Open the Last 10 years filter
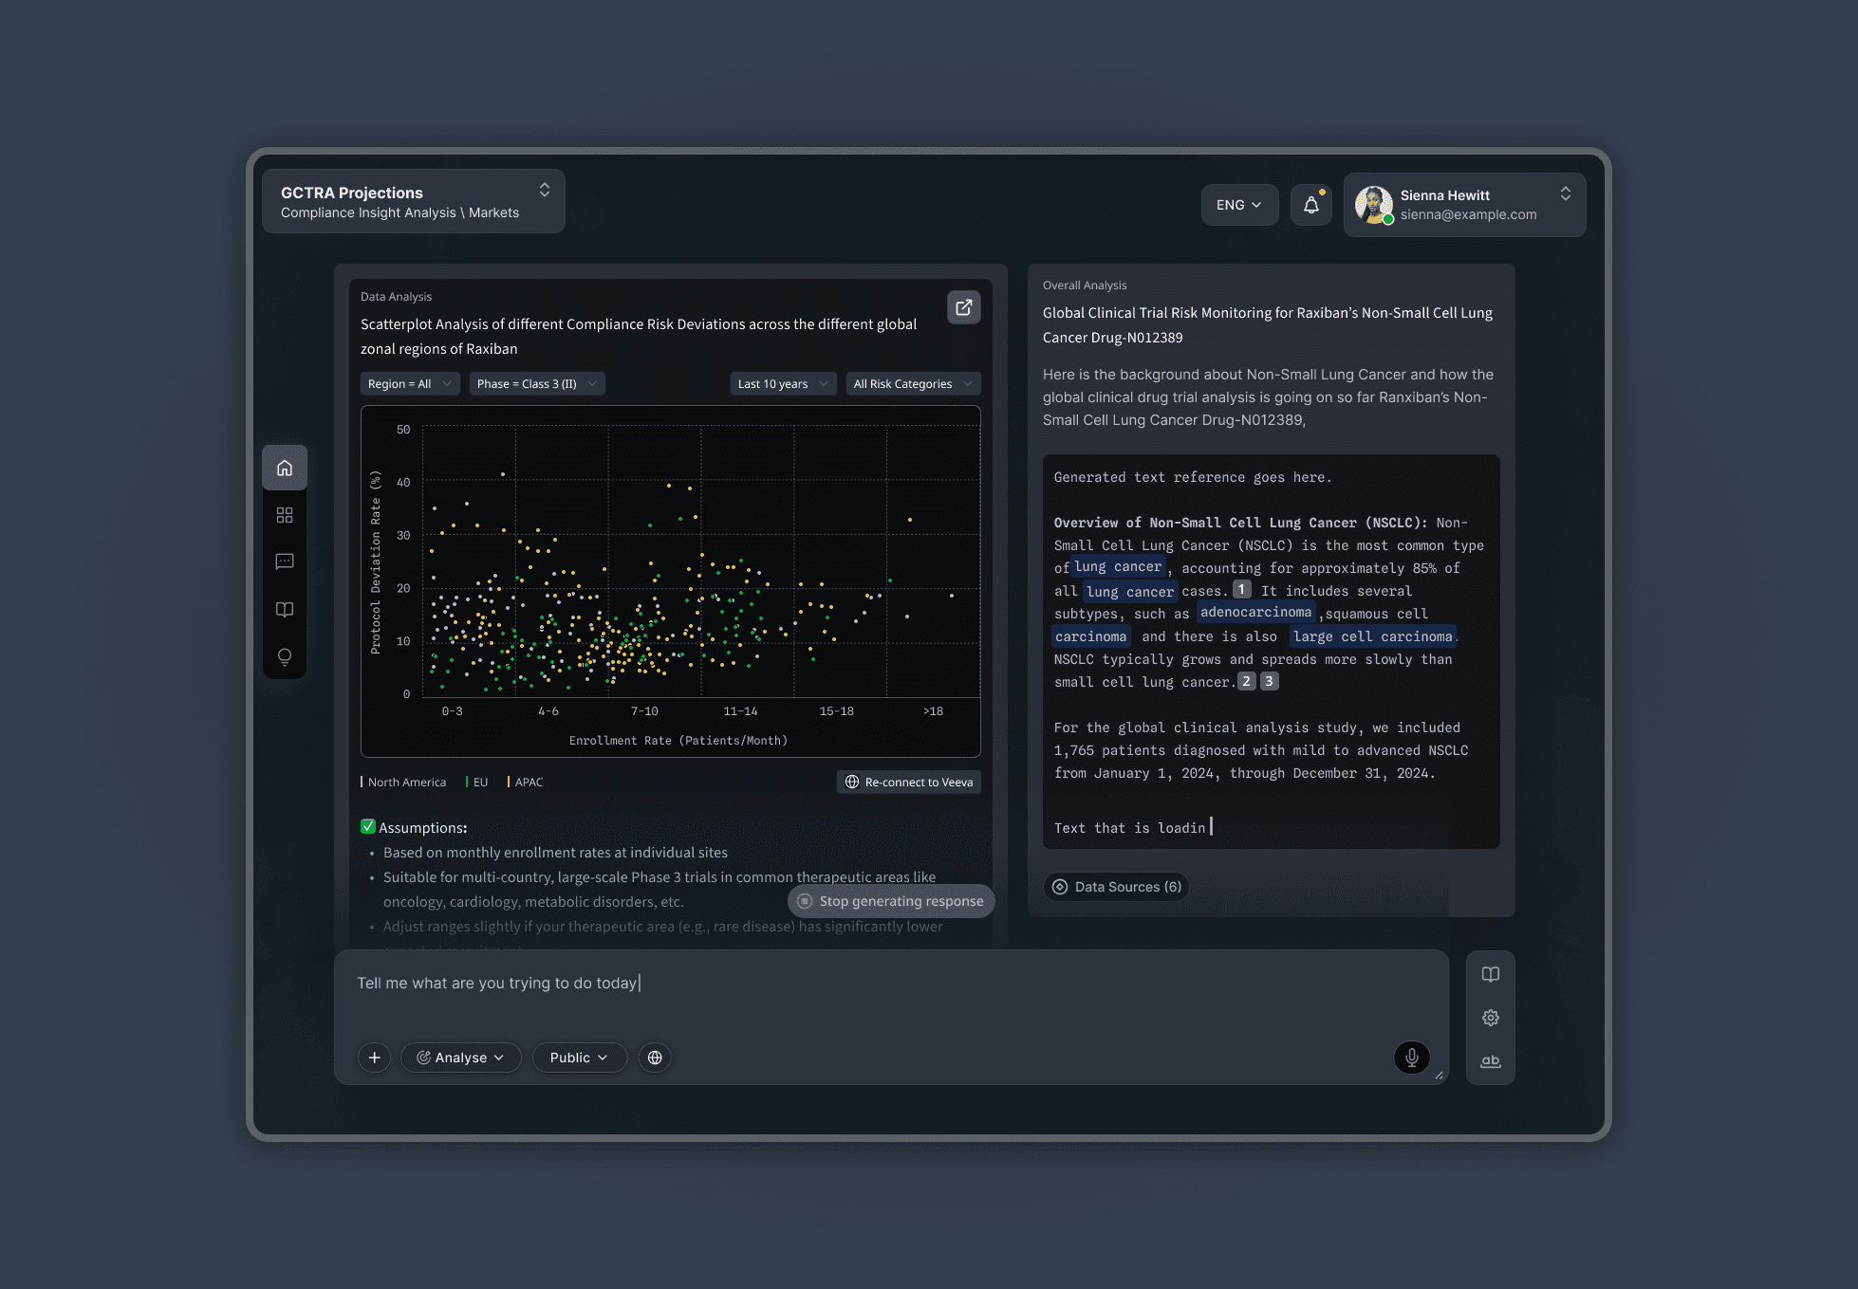Image resolution: width=1858 pixels, height=1289 pixels. 784,383
